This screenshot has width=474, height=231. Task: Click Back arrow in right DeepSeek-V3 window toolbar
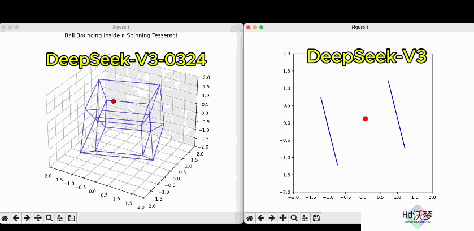pos(261,217)
